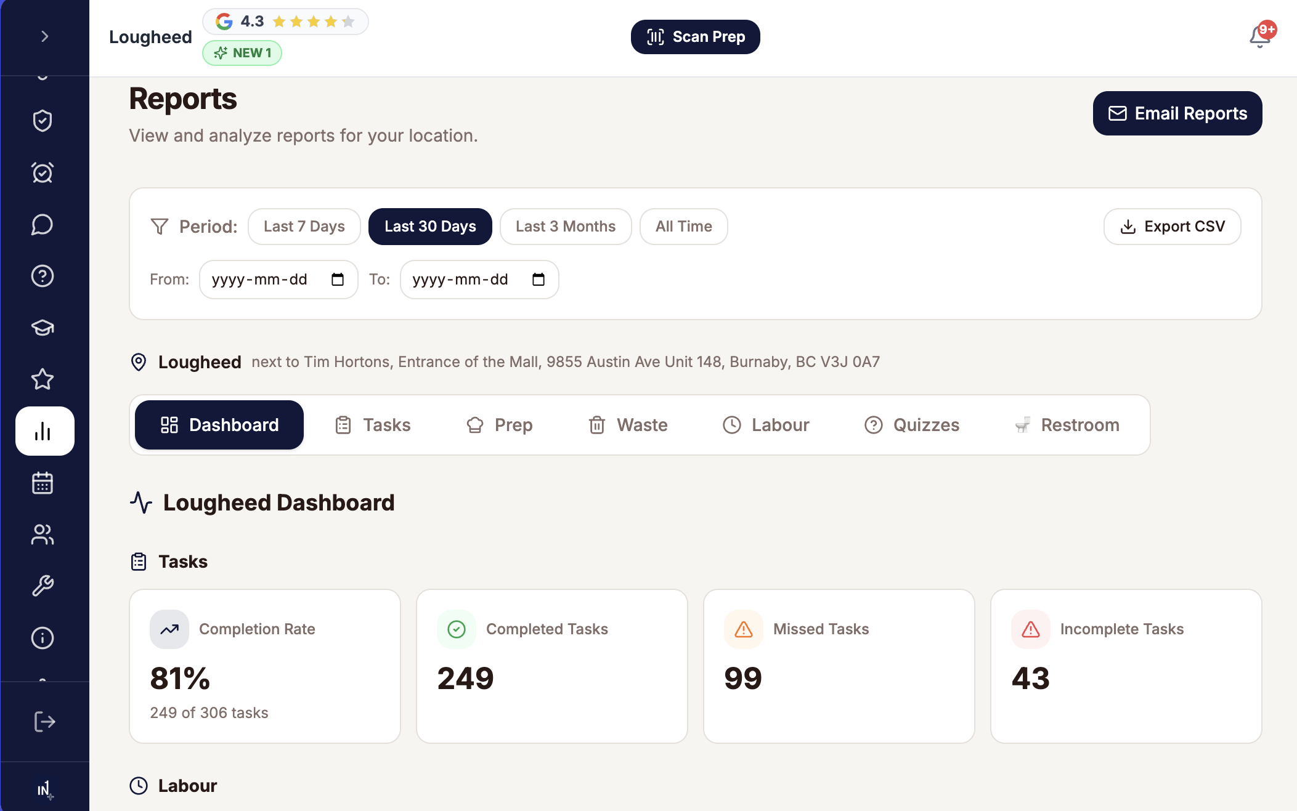The height and width of the screenshot is (811, 1297).
Task: Open the shield check sidebar icon
Action: click(x=43, y=121)
